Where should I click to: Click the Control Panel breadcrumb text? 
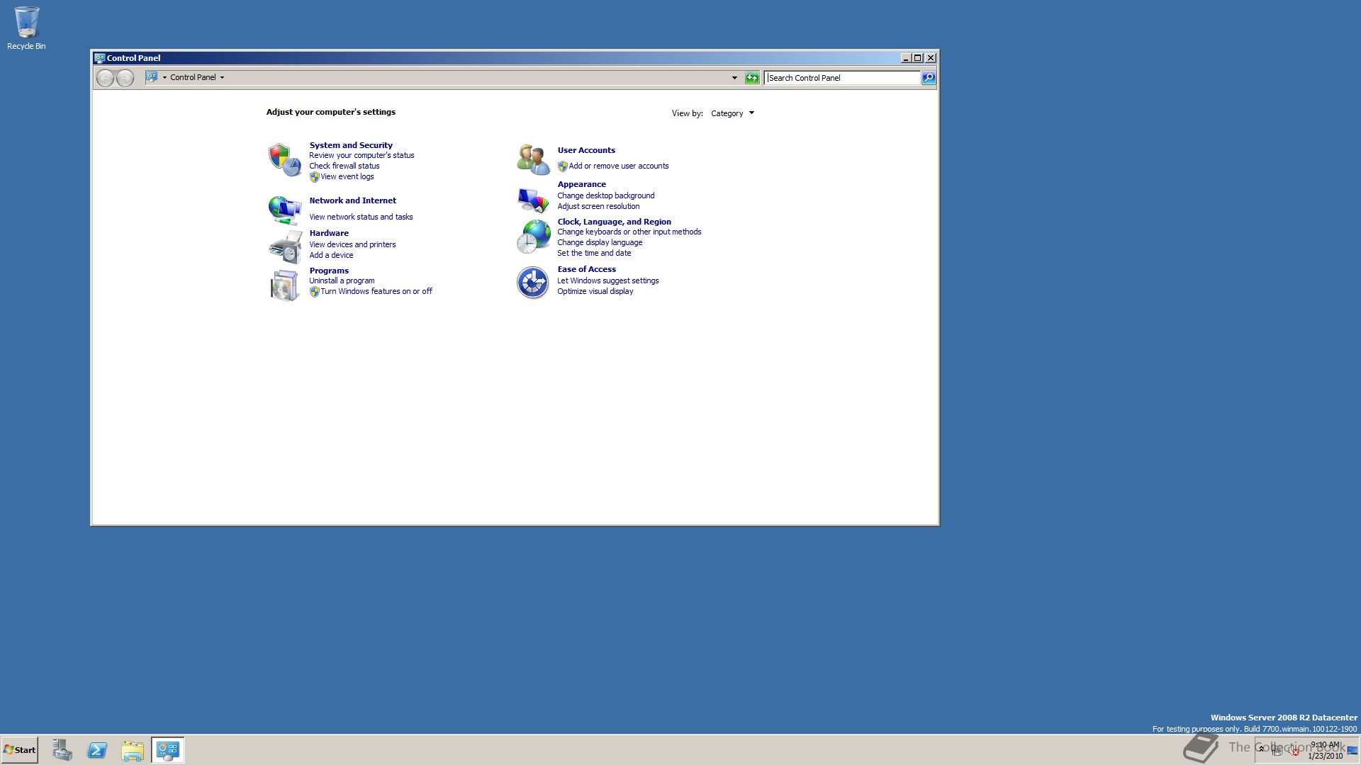(193, 78)
